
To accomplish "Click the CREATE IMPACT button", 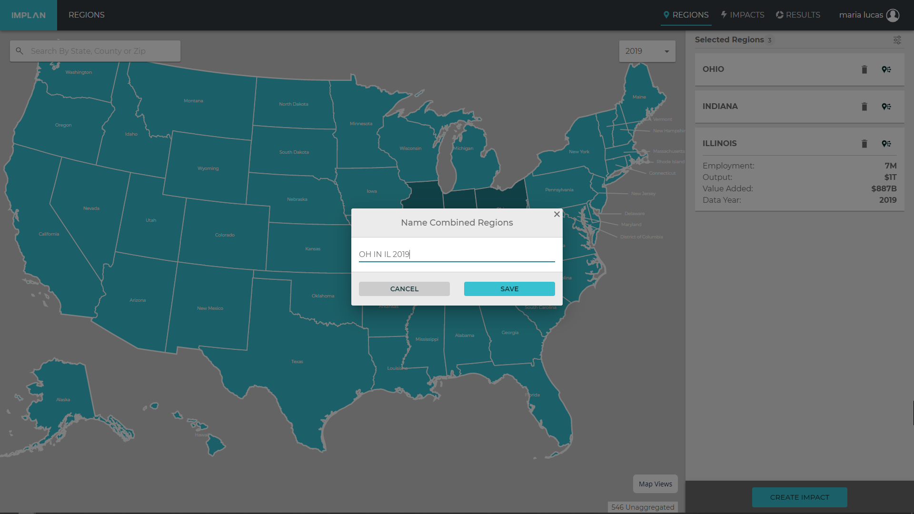I will tap(800, 497).
